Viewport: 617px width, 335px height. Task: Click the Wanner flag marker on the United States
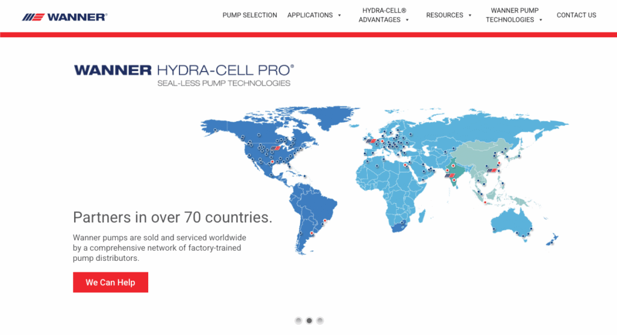click(276, 148)
